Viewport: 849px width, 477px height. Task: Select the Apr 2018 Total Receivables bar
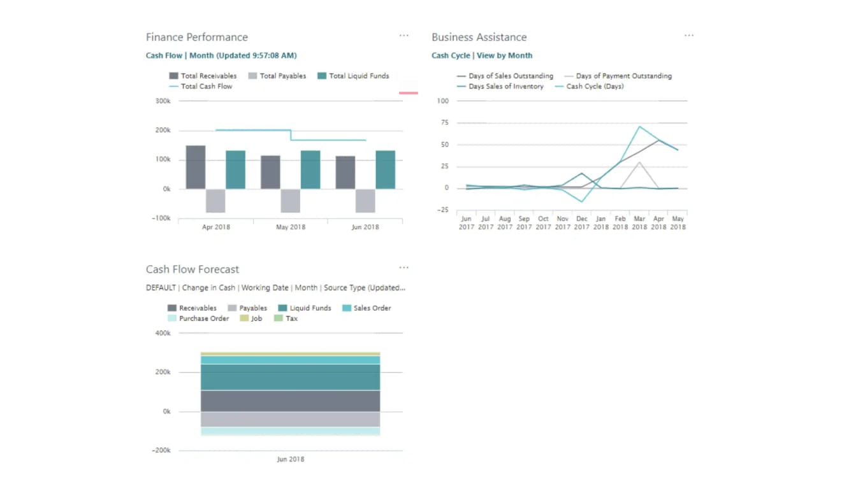(x=194, y=166)
